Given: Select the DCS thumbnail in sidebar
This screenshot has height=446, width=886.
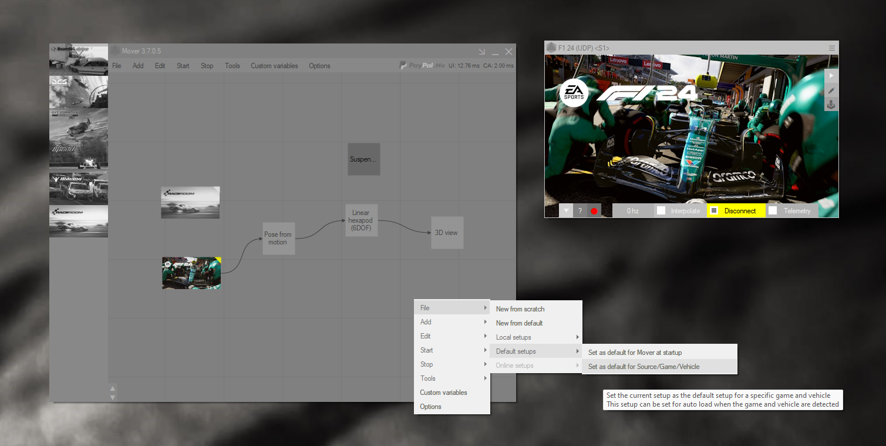Looking at the screenshot, I should [x=79, y=92].
